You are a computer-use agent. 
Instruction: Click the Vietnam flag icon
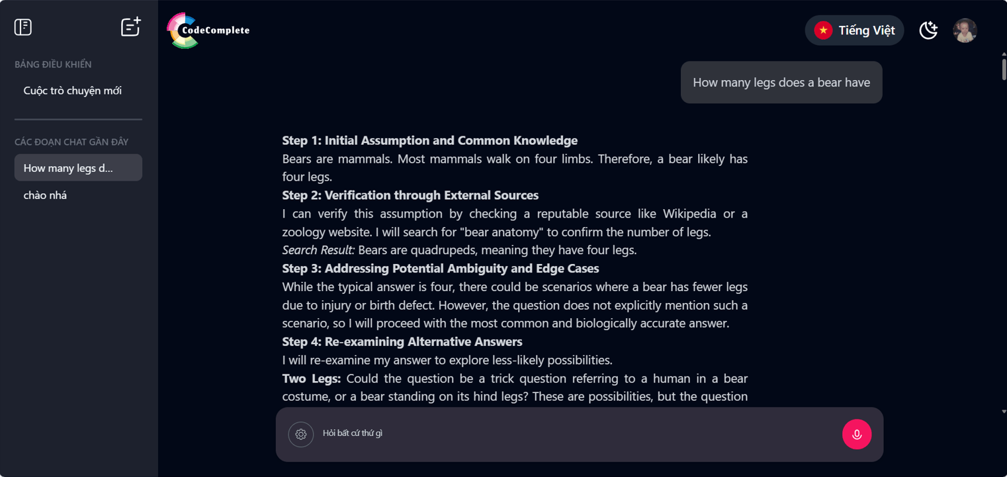(x=823, y=30)
